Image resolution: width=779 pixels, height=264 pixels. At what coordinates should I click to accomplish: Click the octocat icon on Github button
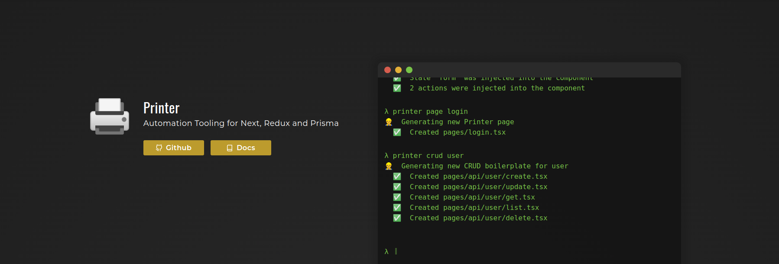tap(159, 148)
